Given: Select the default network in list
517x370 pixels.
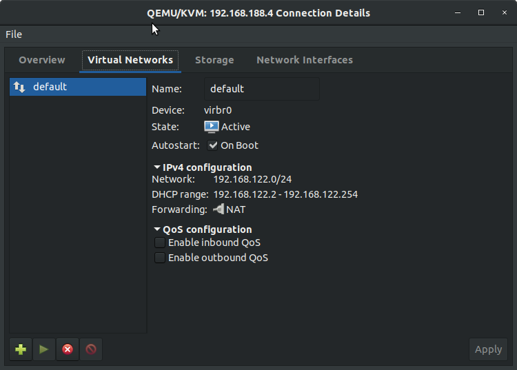Looking at the screenshot, I should click(78, 87).
